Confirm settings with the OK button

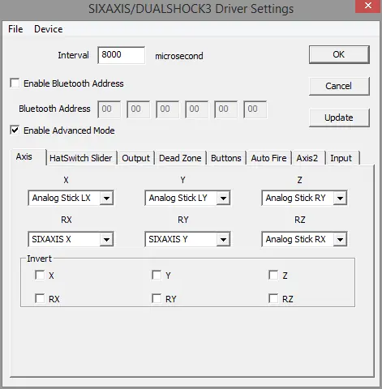(339, 54)
